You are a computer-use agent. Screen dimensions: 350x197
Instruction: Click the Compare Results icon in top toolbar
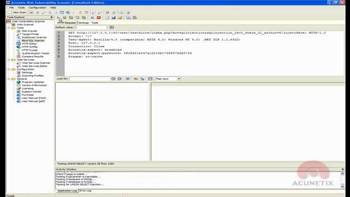coord(86,12)
